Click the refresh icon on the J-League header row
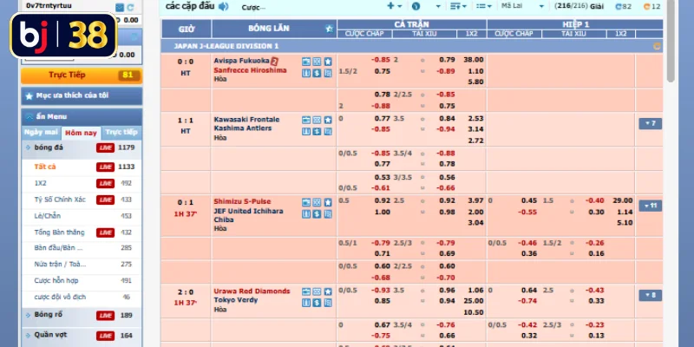 click(x=657, y=46)
